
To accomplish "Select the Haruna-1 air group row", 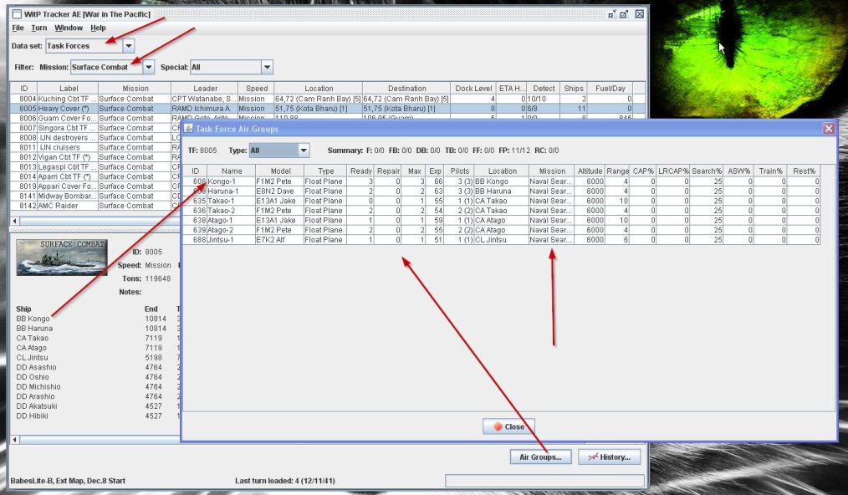I will click(x=501, y=191).
